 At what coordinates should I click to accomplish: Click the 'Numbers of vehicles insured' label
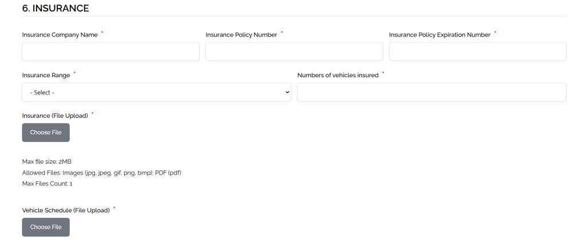coord(338,76)
